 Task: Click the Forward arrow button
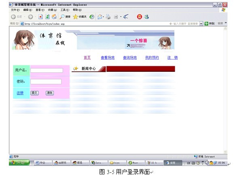click(30, 17)
